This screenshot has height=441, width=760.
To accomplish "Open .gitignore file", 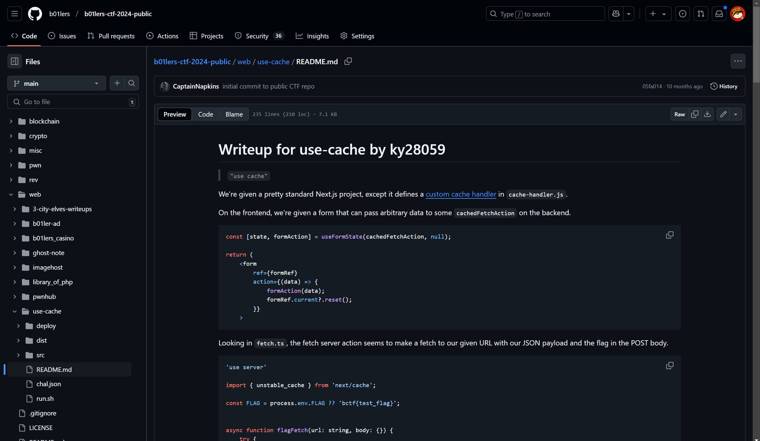I will 43,413.
